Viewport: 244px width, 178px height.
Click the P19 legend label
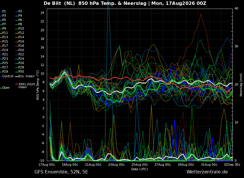pyautogui.click(x=5, y=50)
